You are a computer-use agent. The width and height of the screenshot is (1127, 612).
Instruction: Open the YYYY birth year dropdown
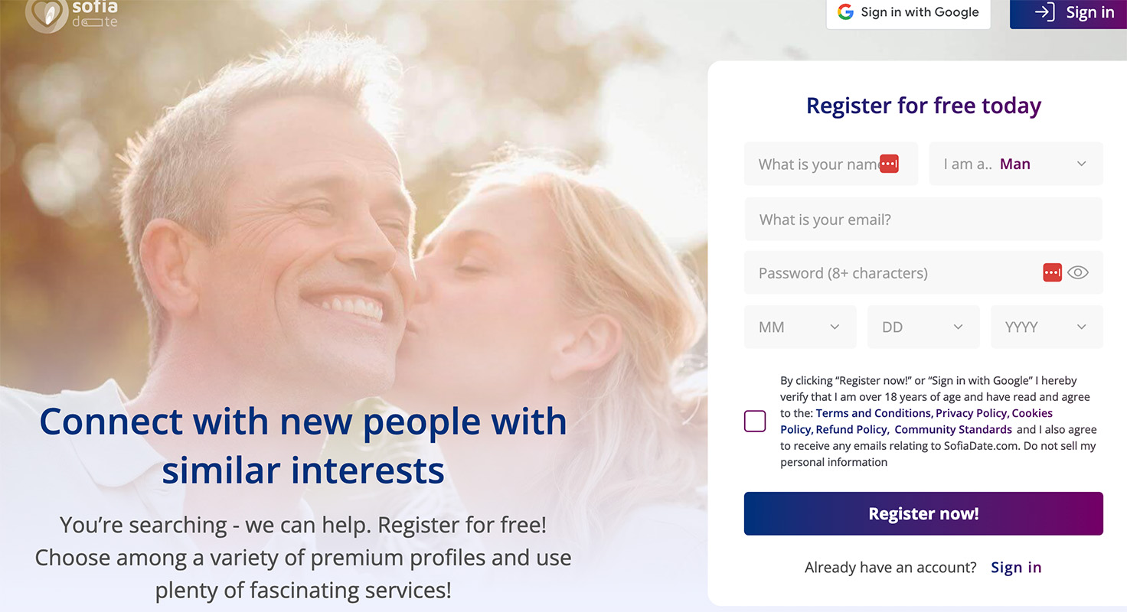pyautogui.click(x=1046, y=327)
